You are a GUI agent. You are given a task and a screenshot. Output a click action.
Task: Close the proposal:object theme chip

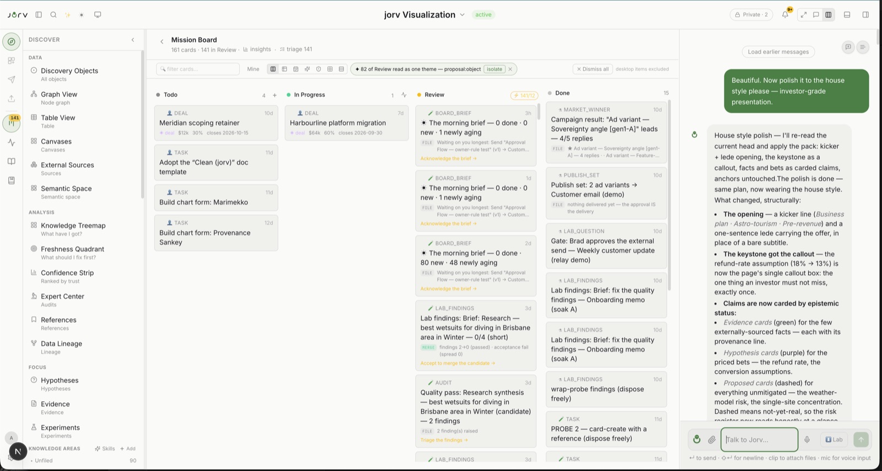point(510,69)
